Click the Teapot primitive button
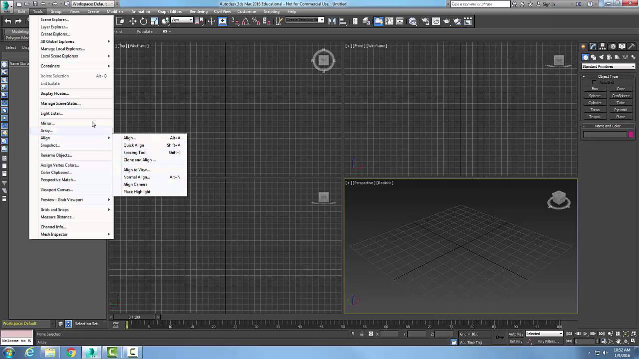Screen dimensions: 639x359 [595, 117]
